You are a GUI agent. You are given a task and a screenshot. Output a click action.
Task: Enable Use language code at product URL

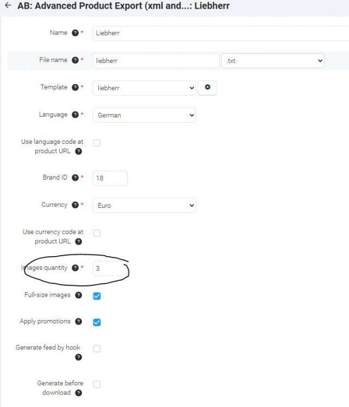(97, 143)
